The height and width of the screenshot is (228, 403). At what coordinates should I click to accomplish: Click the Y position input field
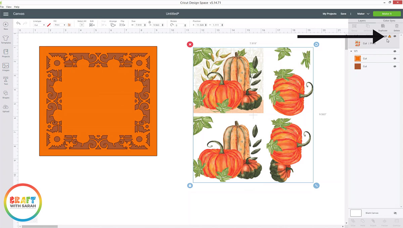pyautogui.click(x=217, y=25)
